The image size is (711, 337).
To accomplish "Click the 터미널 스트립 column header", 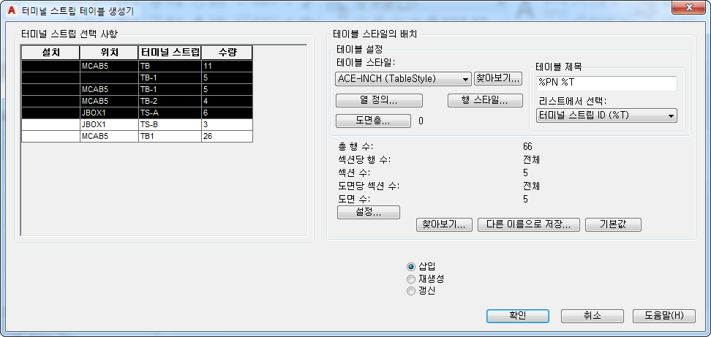I will [170, 53].
